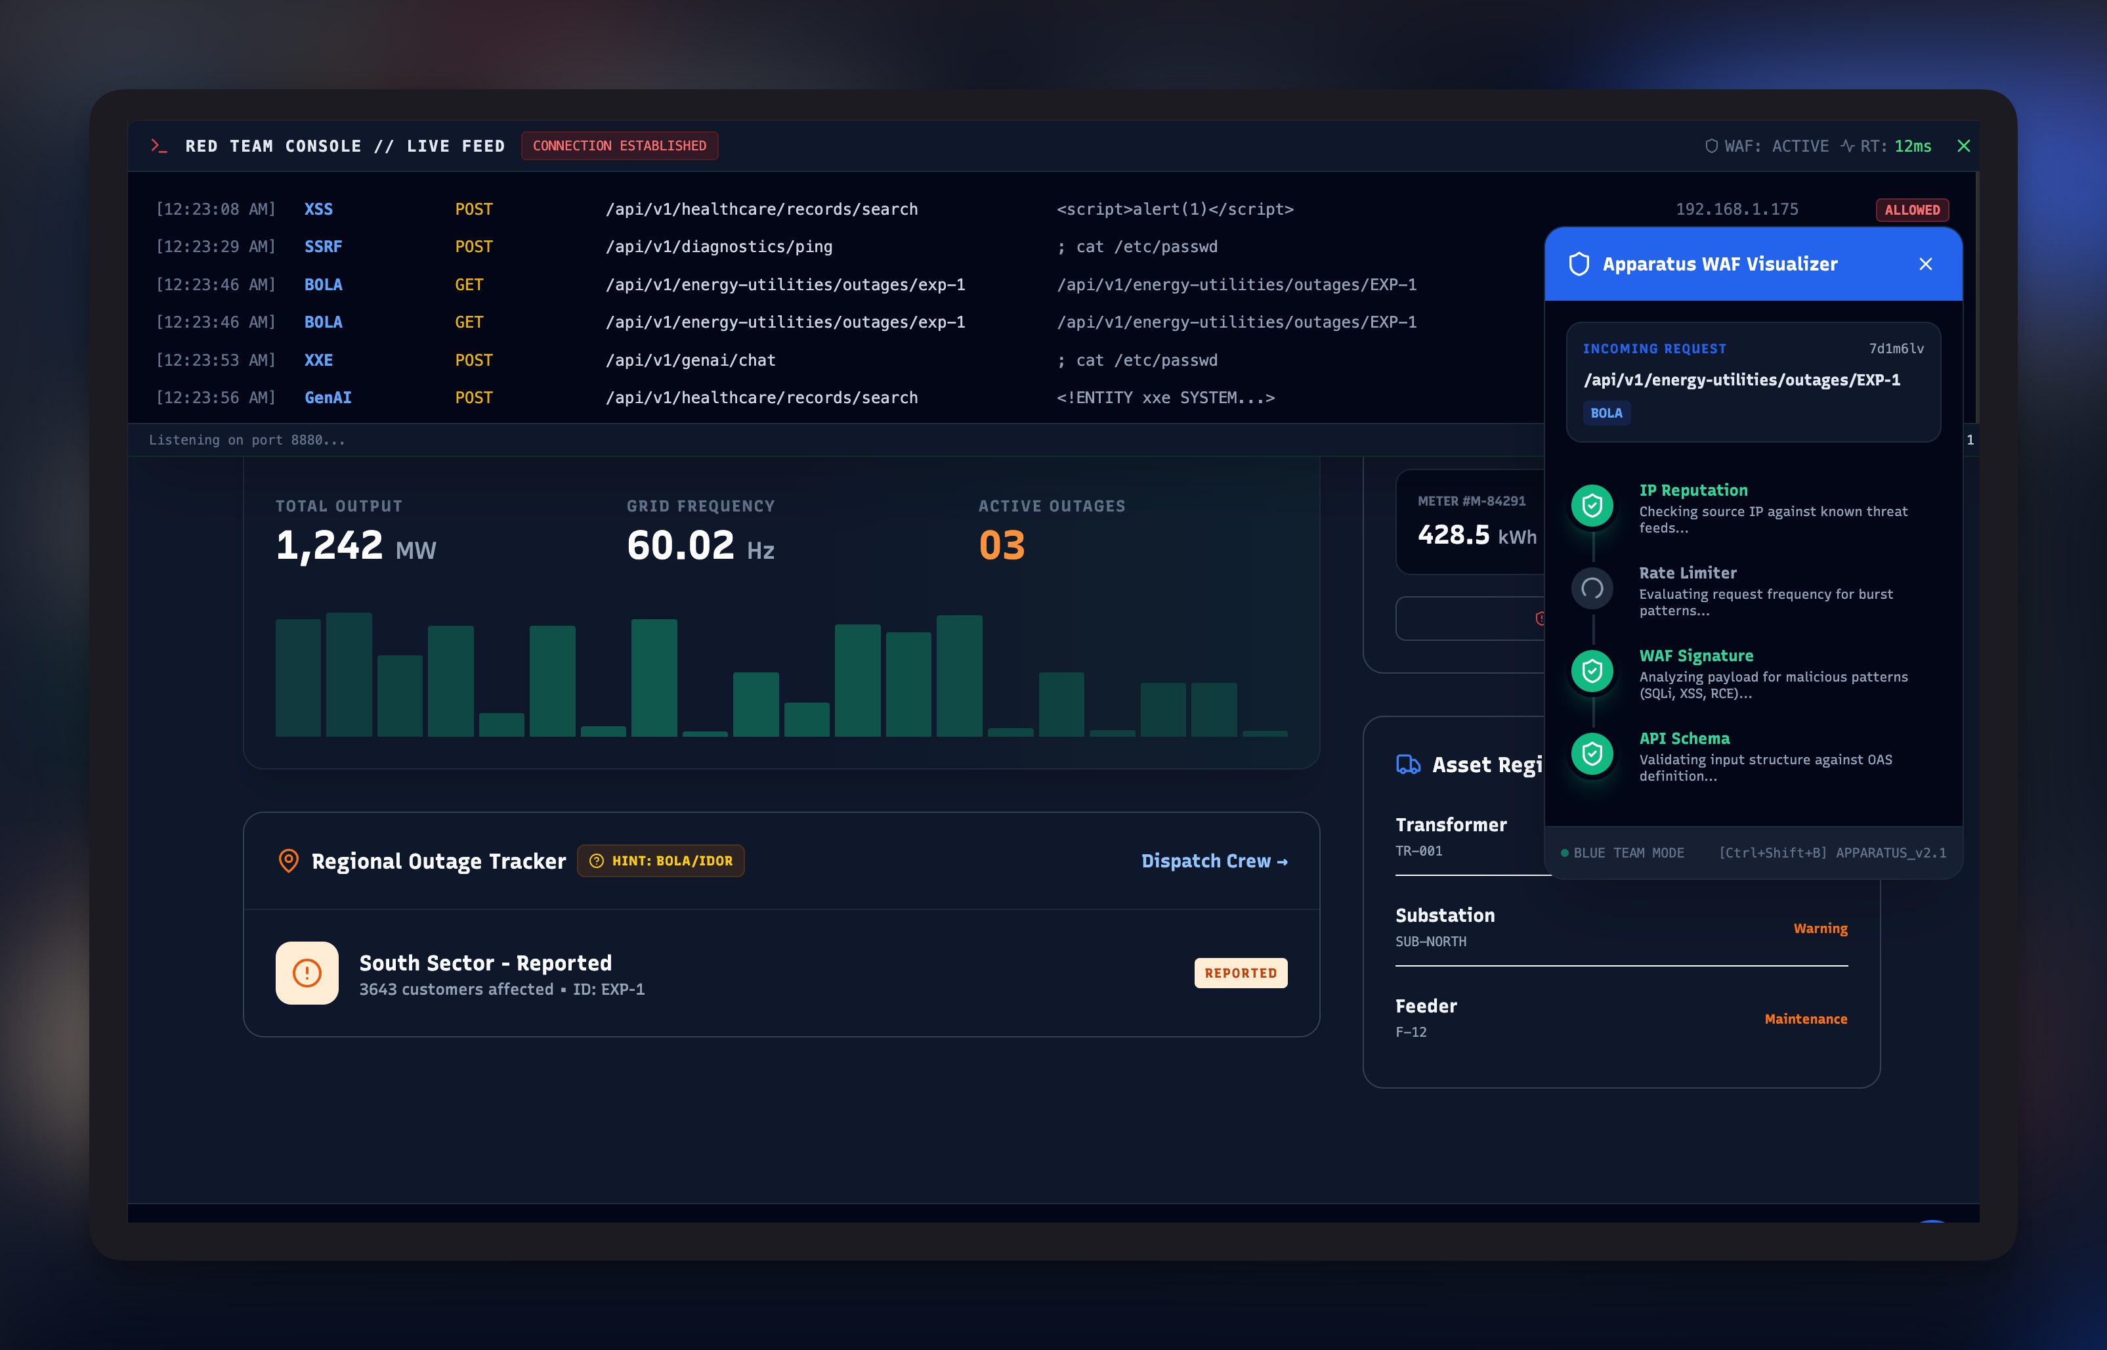Screen dimensions: 2107x1350
Task: Select the API Schema stage title
Action: (x=1684, y=738)
